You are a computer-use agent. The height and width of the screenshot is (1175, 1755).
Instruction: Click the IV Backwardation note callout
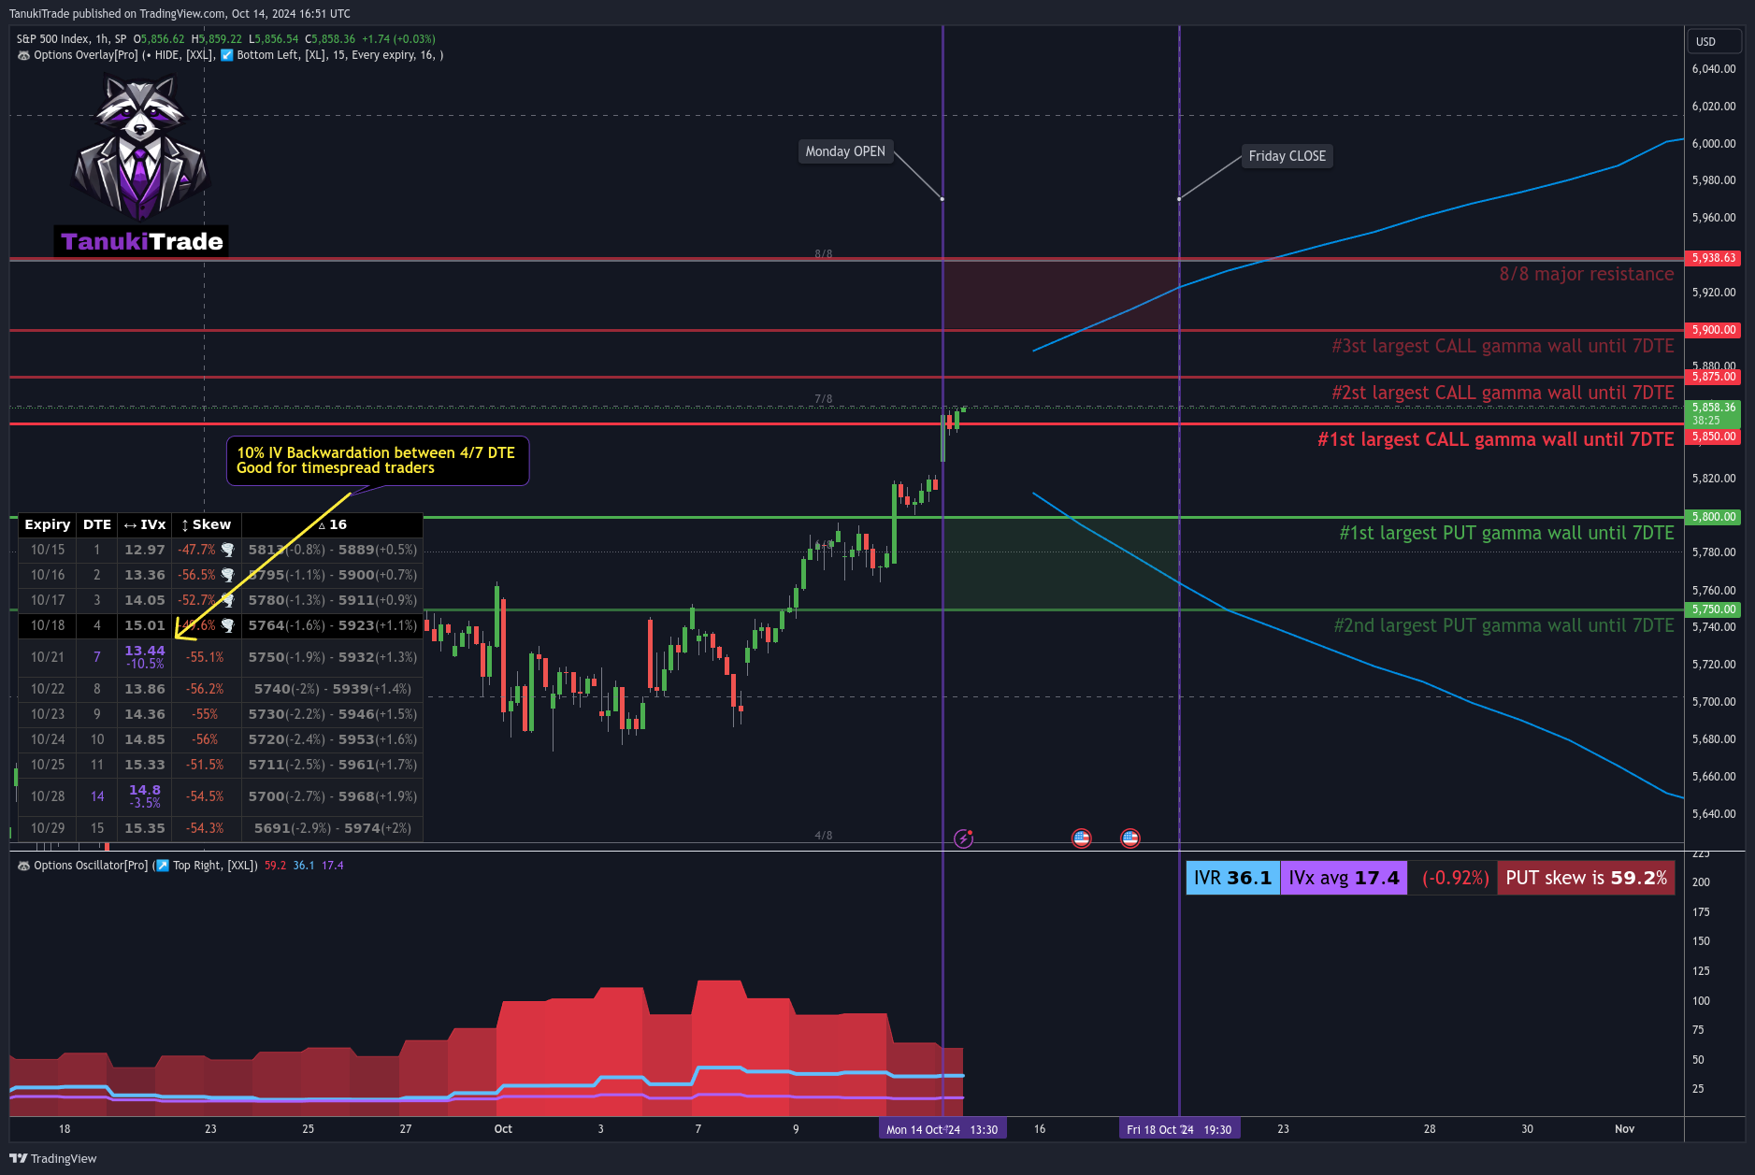[377, 460]
